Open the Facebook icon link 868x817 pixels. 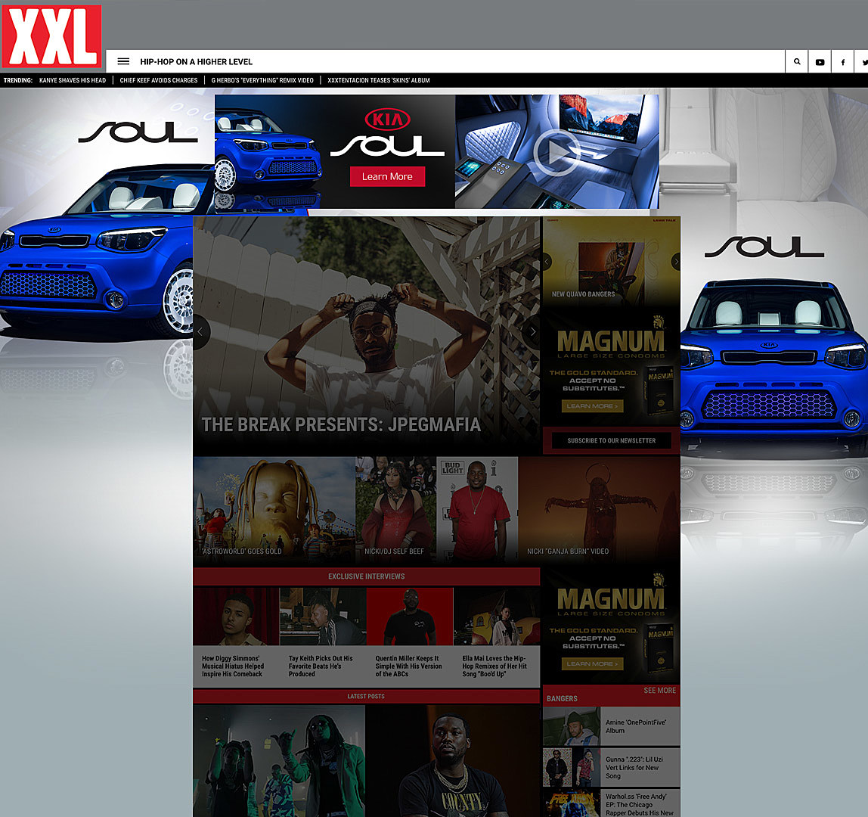point(842,62)
